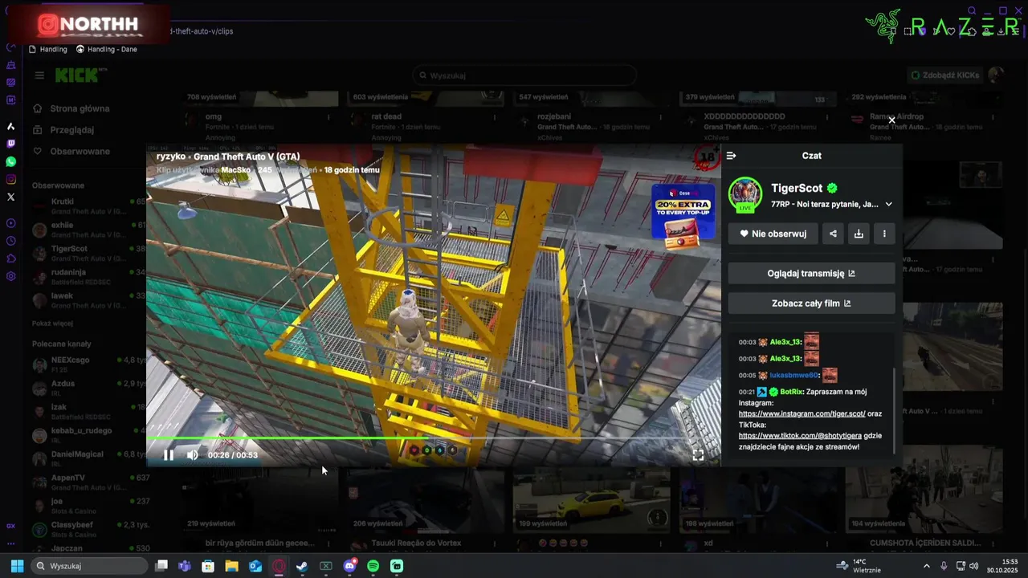Open the three-dot clip options menu
The width and height of the screenshot is (1028, 578).
tap(884, 234)
